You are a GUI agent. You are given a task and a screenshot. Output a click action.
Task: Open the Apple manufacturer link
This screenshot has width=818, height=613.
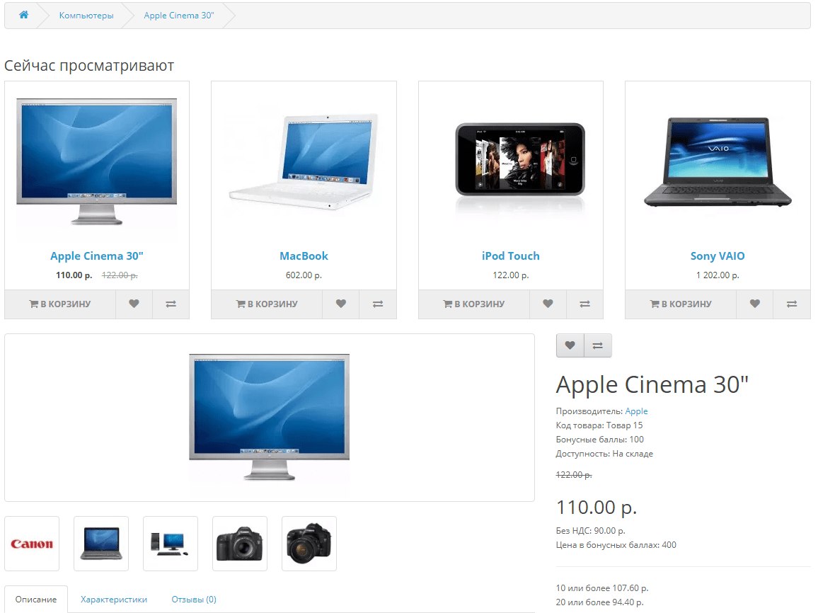pos(636,411)
